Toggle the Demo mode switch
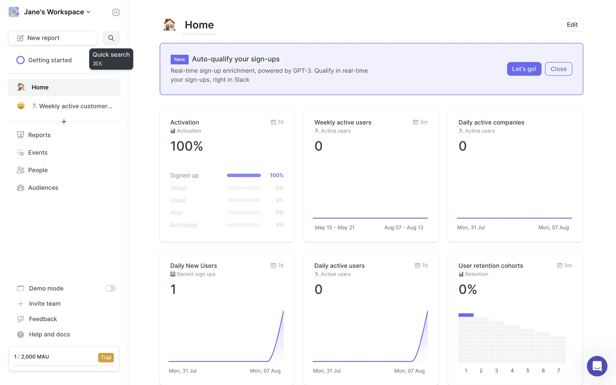 tap(110, 288)
